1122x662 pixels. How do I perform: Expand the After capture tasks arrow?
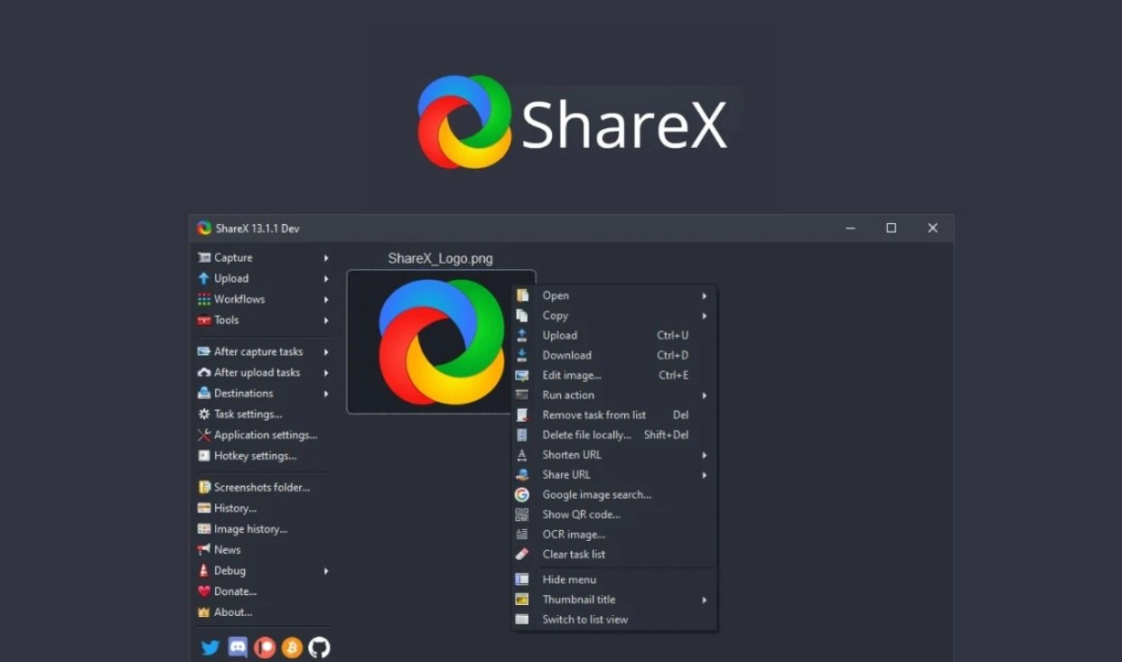326,352
